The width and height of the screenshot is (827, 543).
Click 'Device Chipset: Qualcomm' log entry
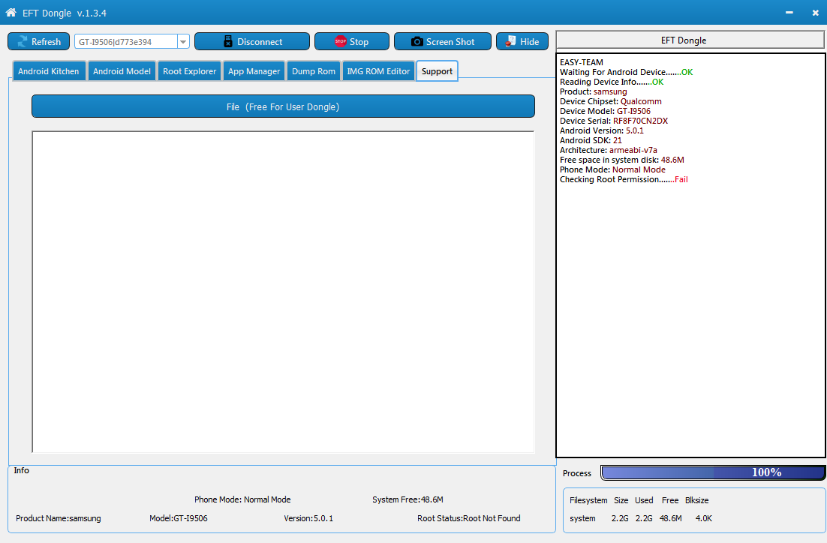pos(611,101)
